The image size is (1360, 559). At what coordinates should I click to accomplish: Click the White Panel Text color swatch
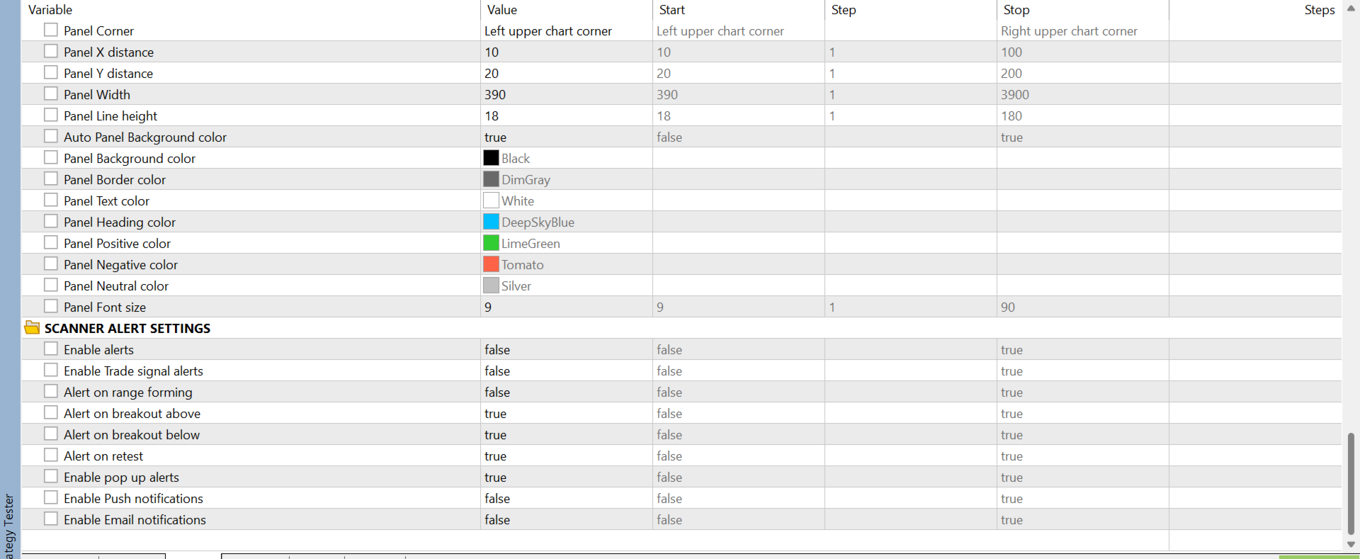[491, 201]
